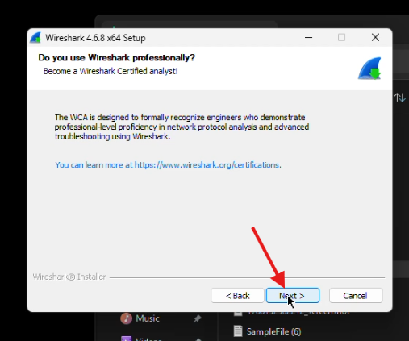Cancel the Wireshark setup

356,296
